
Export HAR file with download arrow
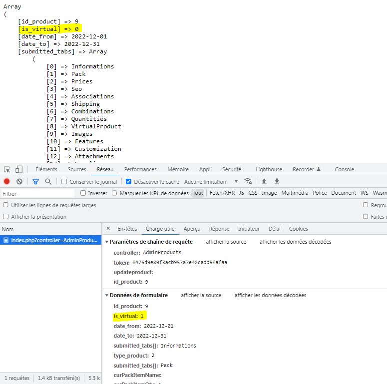click(x=277, y=181)
